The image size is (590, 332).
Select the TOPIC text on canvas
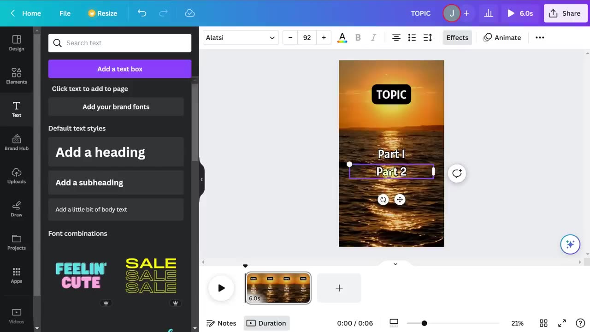(x=391, y=95)
